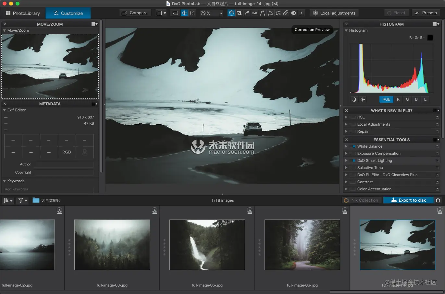This screenshot has width=445, height=294.
Task: Click the GPS location pin in Exif grid
Action: [84, 152]
